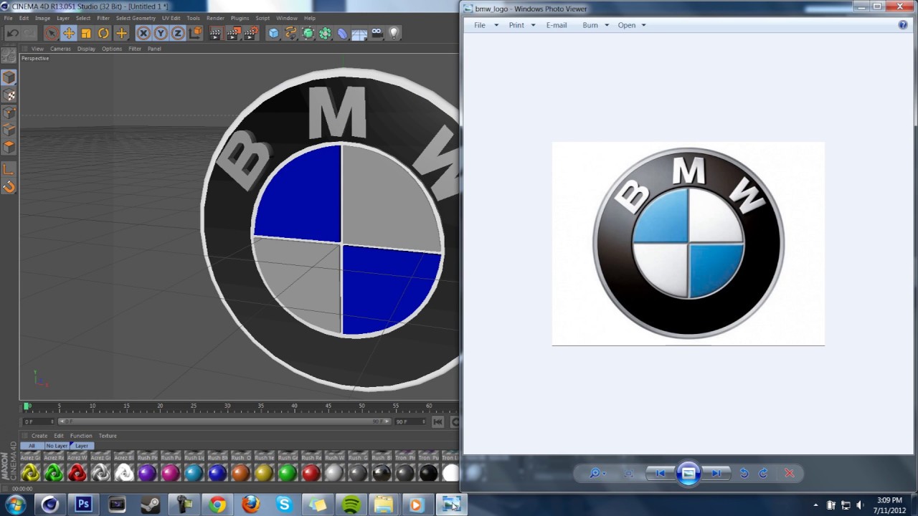Click the timeline start frame field 0 F
The image size is (918, 516).
[x=37, y=421]
